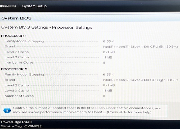The height and width of the screenshot is (129, 180).
Task: Select the System Setup title
Action: click(x=34, y=6)
